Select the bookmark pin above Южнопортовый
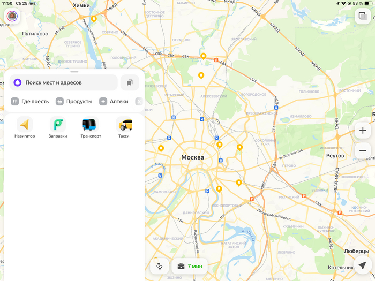The image size is (375, 281). point(219,189)
